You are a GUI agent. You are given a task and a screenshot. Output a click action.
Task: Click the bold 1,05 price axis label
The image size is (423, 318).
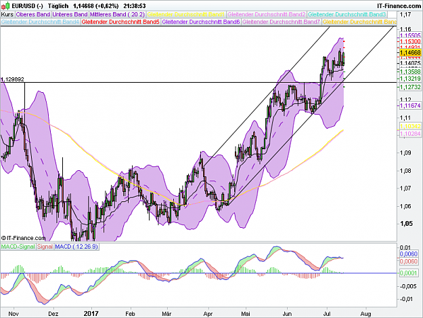[406, 224]
